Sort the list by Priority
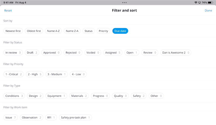 click(104, 31)
